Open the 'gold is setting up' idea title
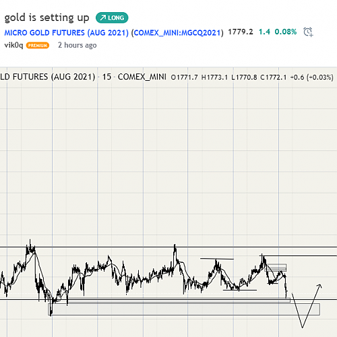 pyautogui.click(x=47, y=18)
